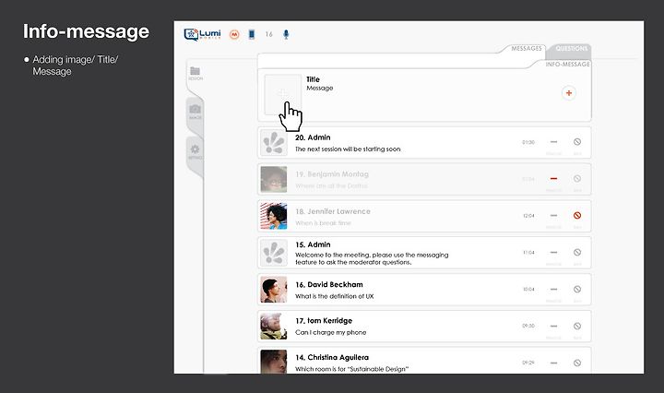Select "19. Benjamin Montag" name
The image size is (664, 393).
click(x=332, y=174)
